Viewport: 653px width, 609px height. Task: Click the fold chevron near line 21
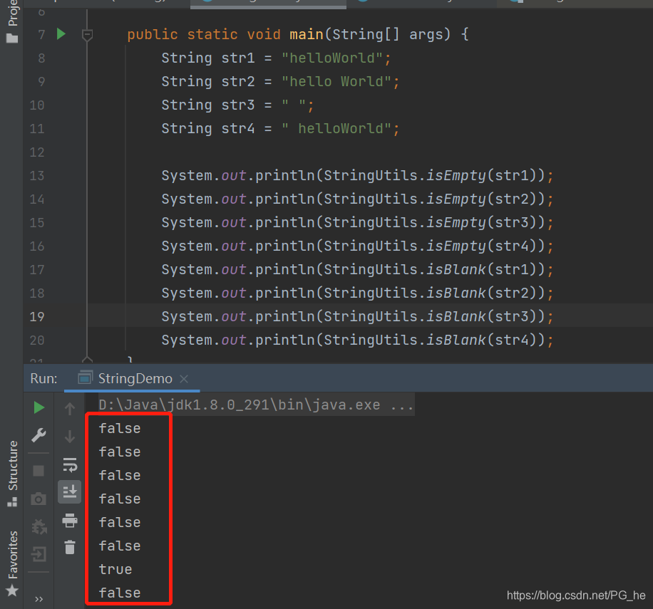[87, 360]
